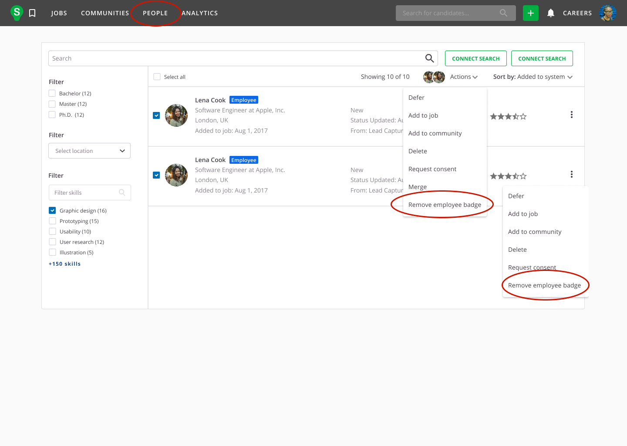This screenshot has height=446, width=627.
Task: Choose Merge from the Actions menu
Action: pyautogui.click(x=418, y=187)
